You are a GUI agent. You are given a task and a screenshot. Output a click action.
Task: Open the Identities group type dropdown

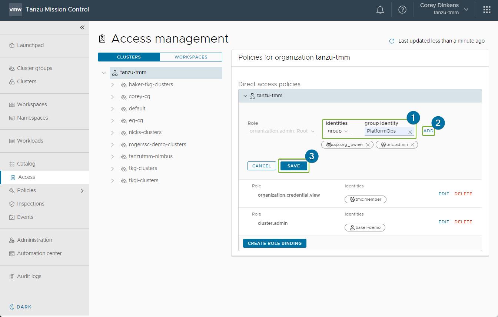pos(338,131)
